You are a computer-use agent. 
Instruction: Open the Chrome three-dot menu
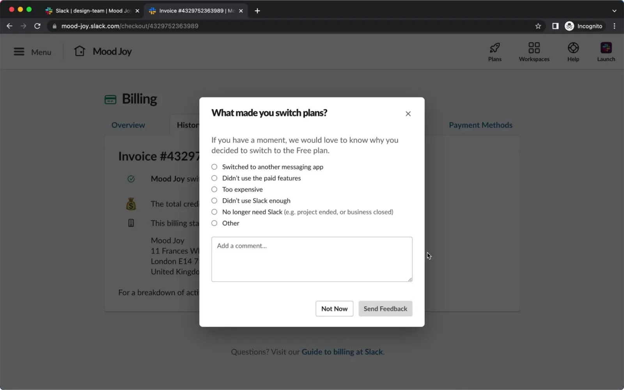[x=614, y=26]
